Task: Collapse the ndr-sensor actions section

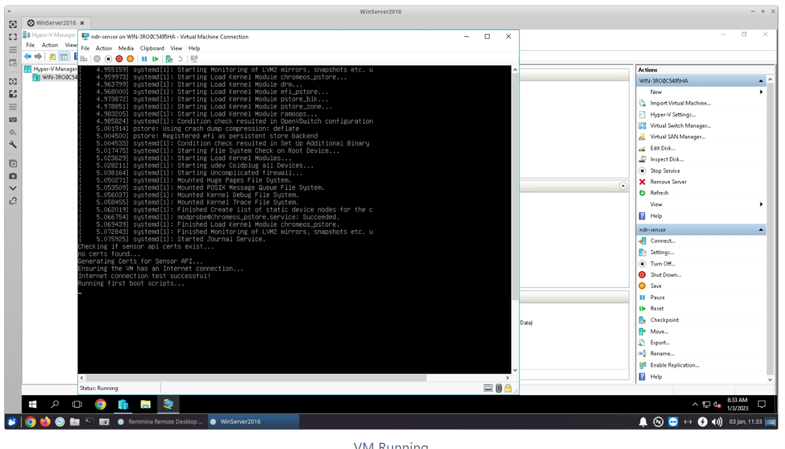Action: click(x=761, y=229)
